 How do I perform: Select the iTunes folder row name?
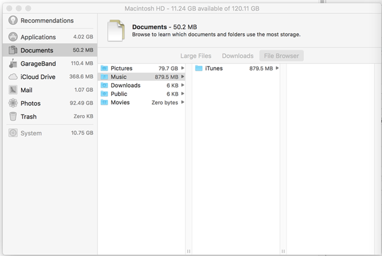coord(214,68)
